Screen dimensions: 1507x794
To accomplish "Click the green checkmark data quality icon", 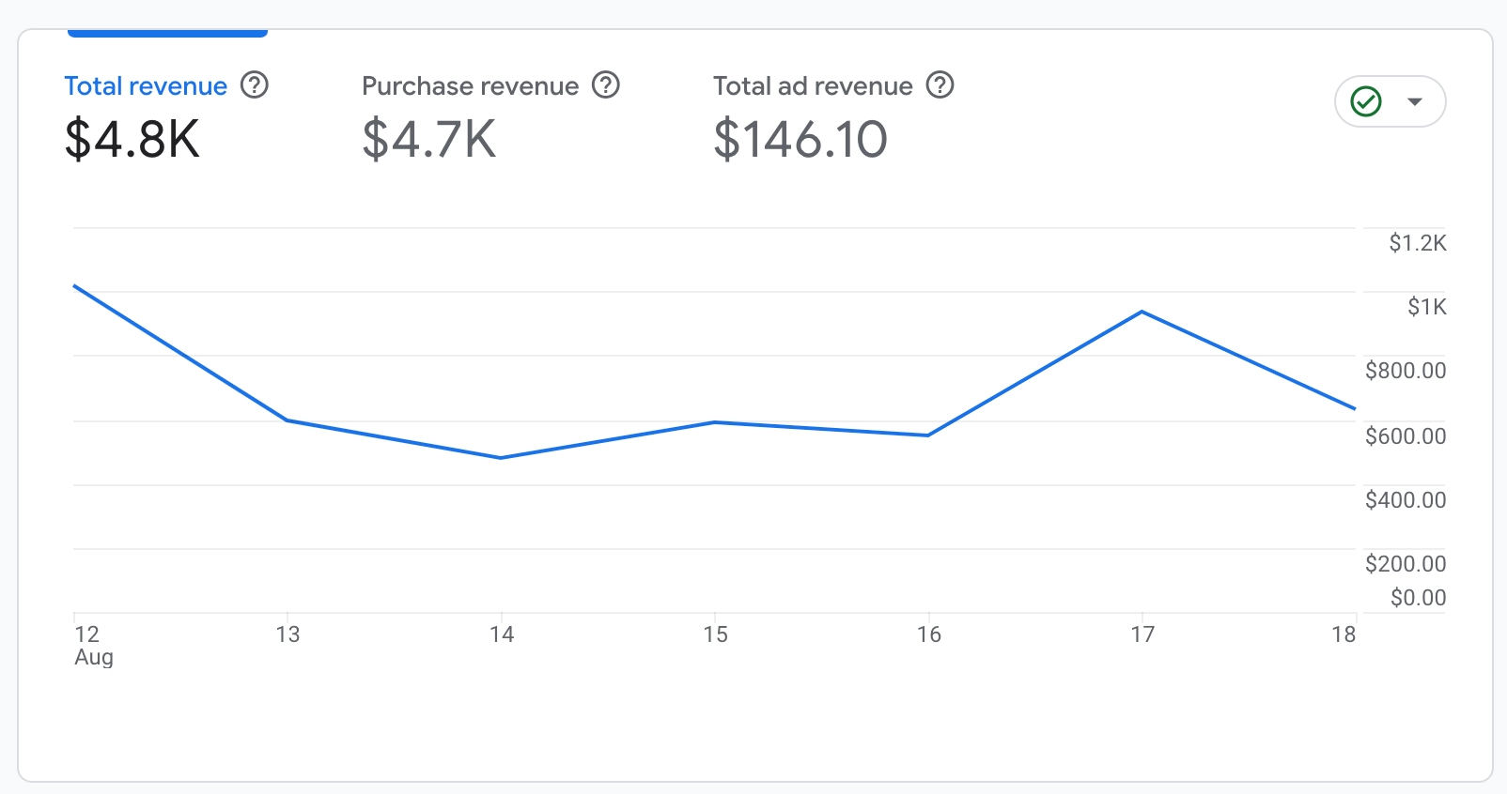I will (x=1365, y=101).
